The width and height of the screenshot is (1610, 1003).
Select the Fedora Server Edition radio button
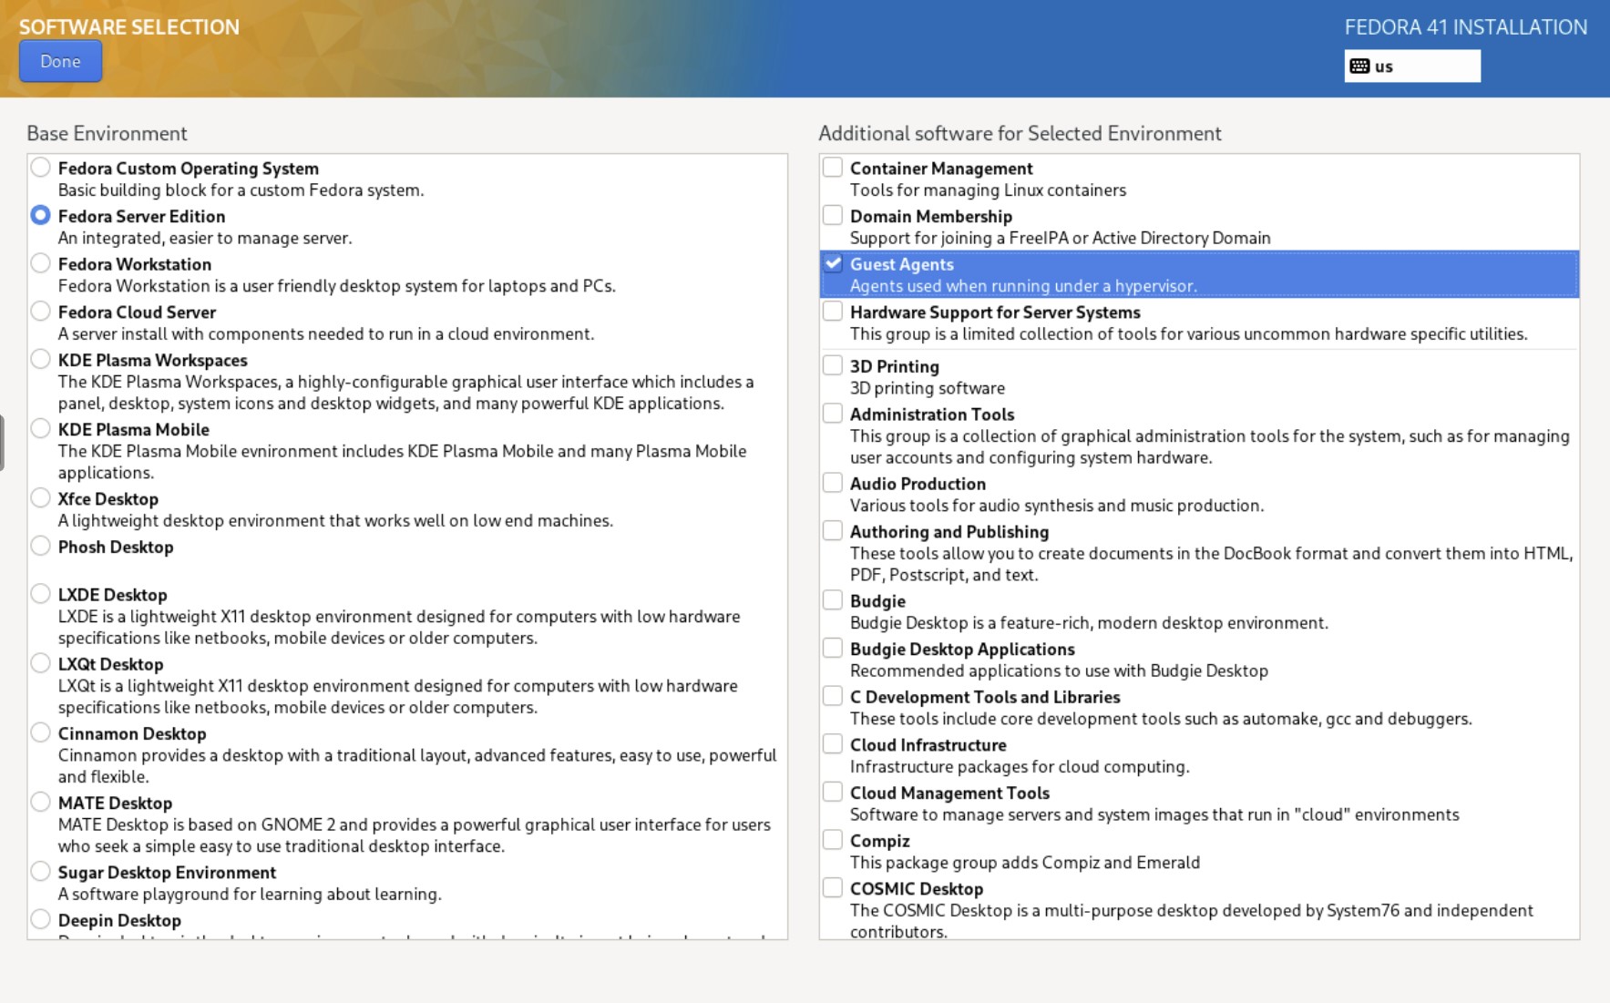click(x=40, y=216)
